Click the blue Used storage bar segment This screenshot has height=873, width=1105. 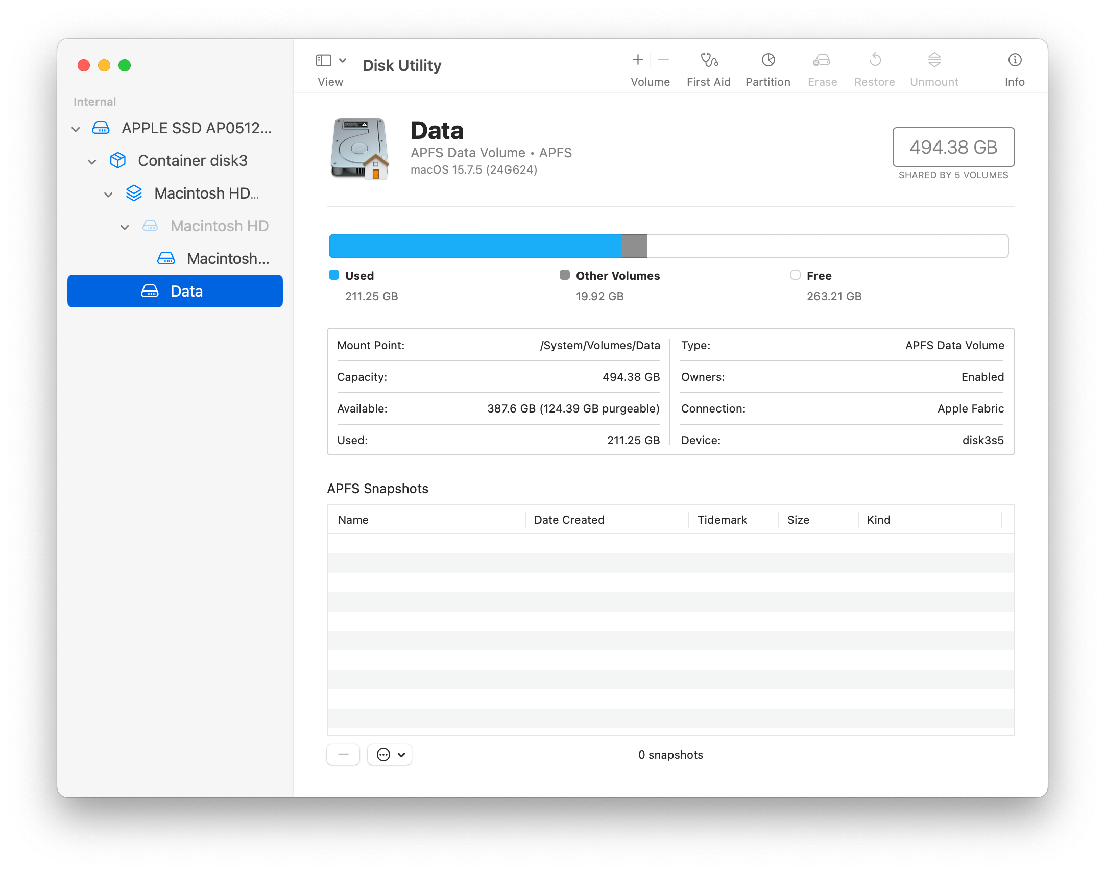(x=475, y=247)
